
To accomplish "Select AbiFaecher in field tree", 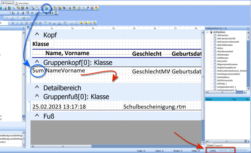I will pyautogui.click(x=223, y=35).
